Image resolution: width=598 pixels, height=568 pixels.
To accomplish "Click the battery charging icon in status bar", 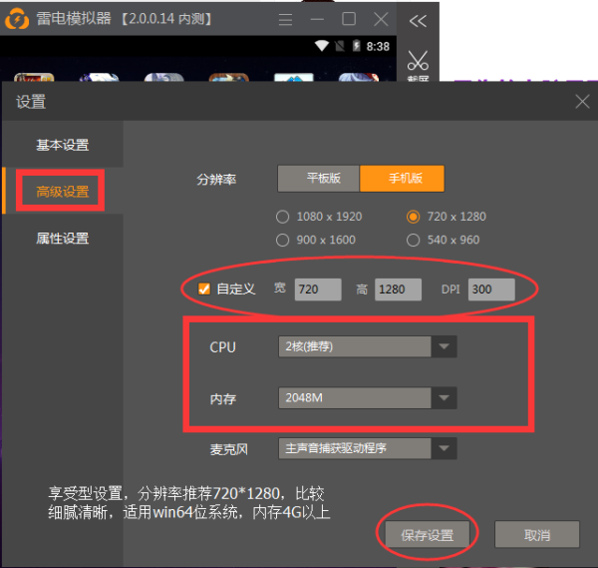I will [x=356, y=46].
